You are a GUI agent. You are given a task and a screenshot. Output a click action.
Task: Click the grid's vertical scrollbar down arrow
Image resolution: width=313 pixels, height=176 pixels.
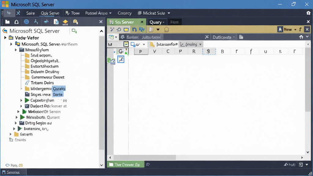308,152
